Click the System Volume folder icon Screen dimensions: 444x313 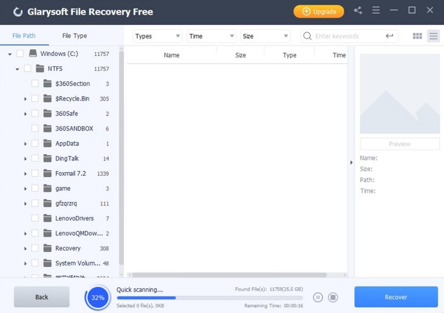coord(48,263)
